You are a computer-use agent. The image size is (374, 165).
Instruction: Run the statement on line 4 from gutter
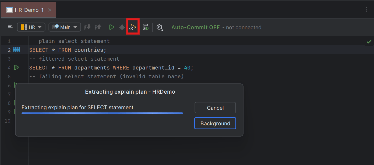[16, 67]
